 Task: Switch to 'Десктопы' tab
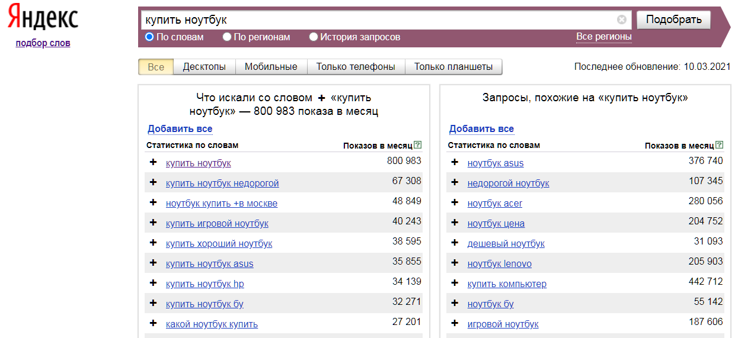click(205, 67)
